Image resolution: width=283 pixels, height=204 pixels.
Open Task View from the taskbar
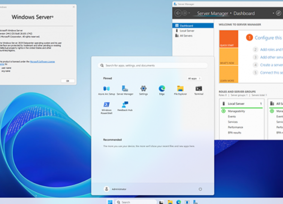pos(161,202)
